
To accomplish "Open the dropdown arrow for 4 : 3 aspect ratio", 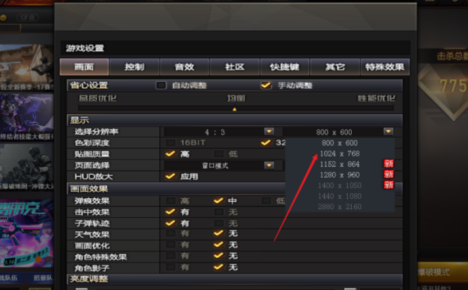I will (x=269, y=131).
